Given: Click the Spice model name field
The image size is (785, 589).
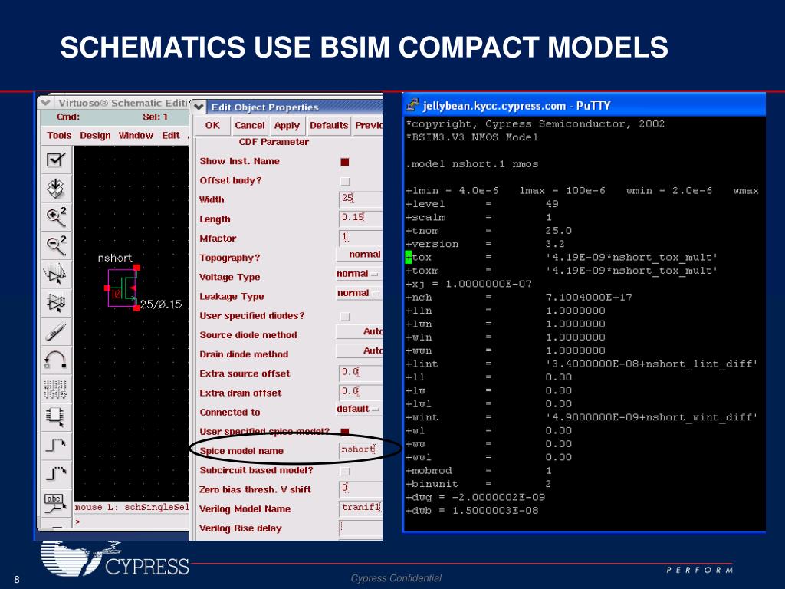Looking at the screenshot, I should click(x=360, y=449).
